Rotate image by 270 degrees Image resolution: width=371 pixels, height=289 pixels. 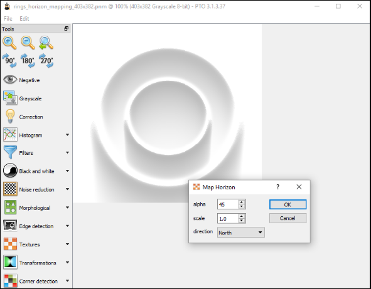pyautogui.click(x=46, y=61)
